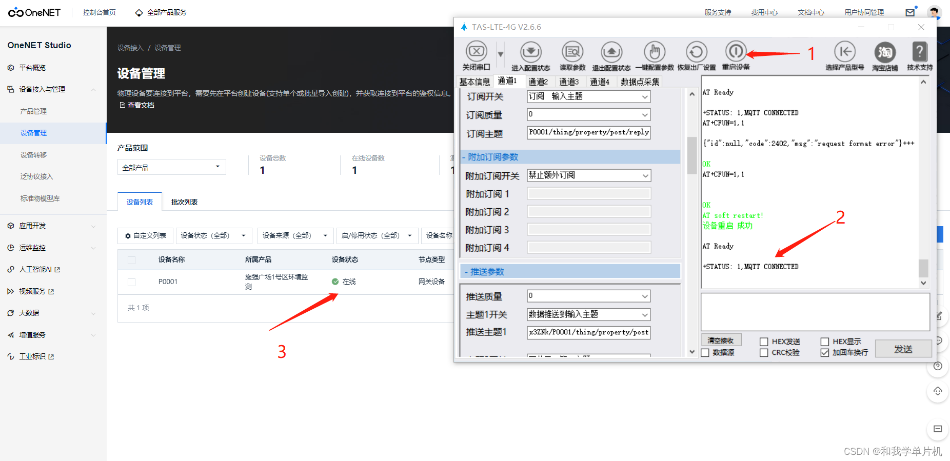
Task: Click the 读取参数 toolbar icon
Action: coord(572,51)
